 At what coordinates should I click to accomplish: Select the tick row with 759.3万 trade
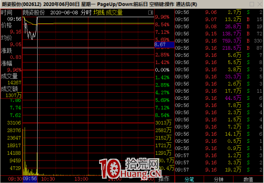tap(219, 41)
